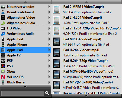The height and width of the screenshot is (98, 122).
Task: Expand the HD Video submenu arrow
Action: pyautogui.click(x=49, y=28)
